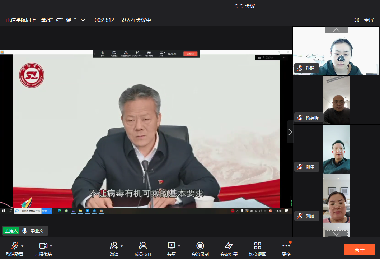
Task: Enter 全屏 fullscreen mode
Action: (x=364, y=20)
